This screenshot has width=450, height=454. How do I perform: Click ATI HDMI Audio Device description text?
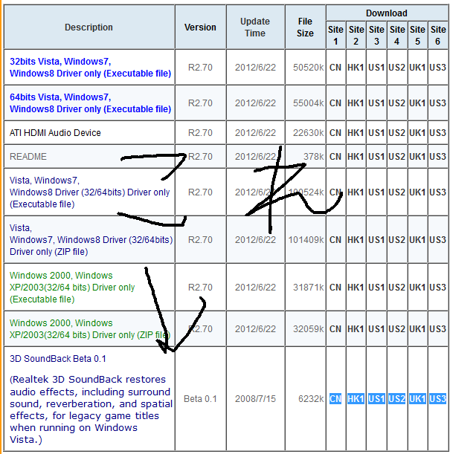click(55, 132)
